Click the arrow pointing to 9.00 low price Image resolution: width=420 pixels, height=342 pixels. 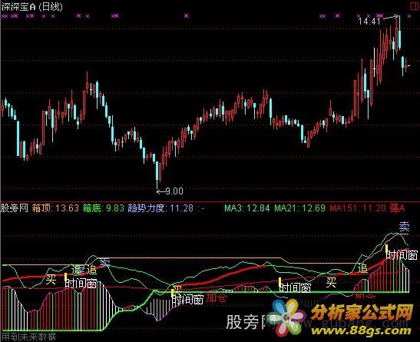160,191
